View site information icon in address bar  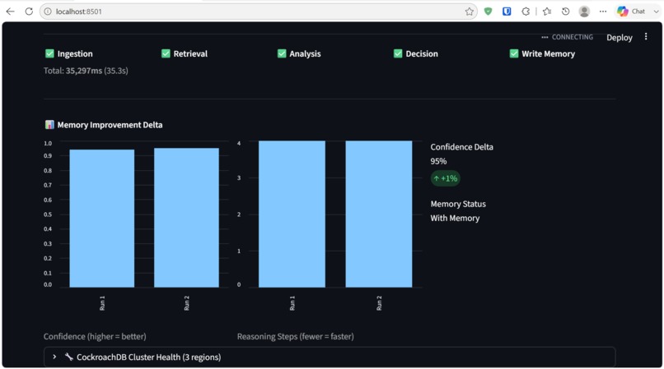48,12
